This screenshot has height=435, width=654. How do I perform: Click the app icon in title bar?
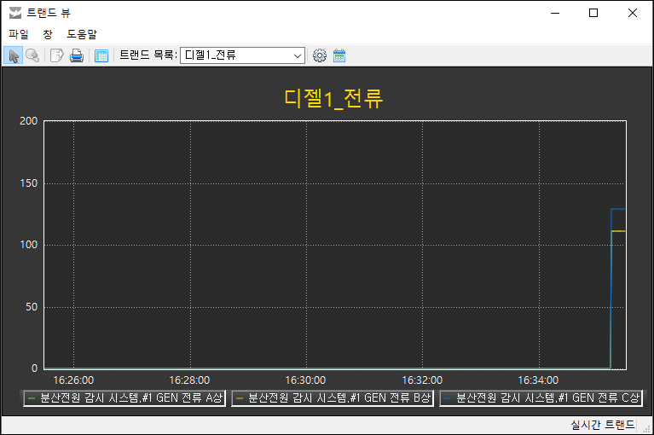[15, 13]
